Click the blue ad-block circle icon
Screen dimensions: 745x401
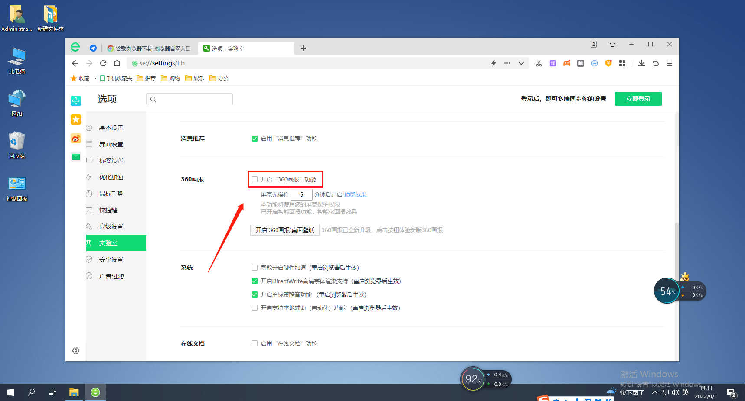click(595, 63)
